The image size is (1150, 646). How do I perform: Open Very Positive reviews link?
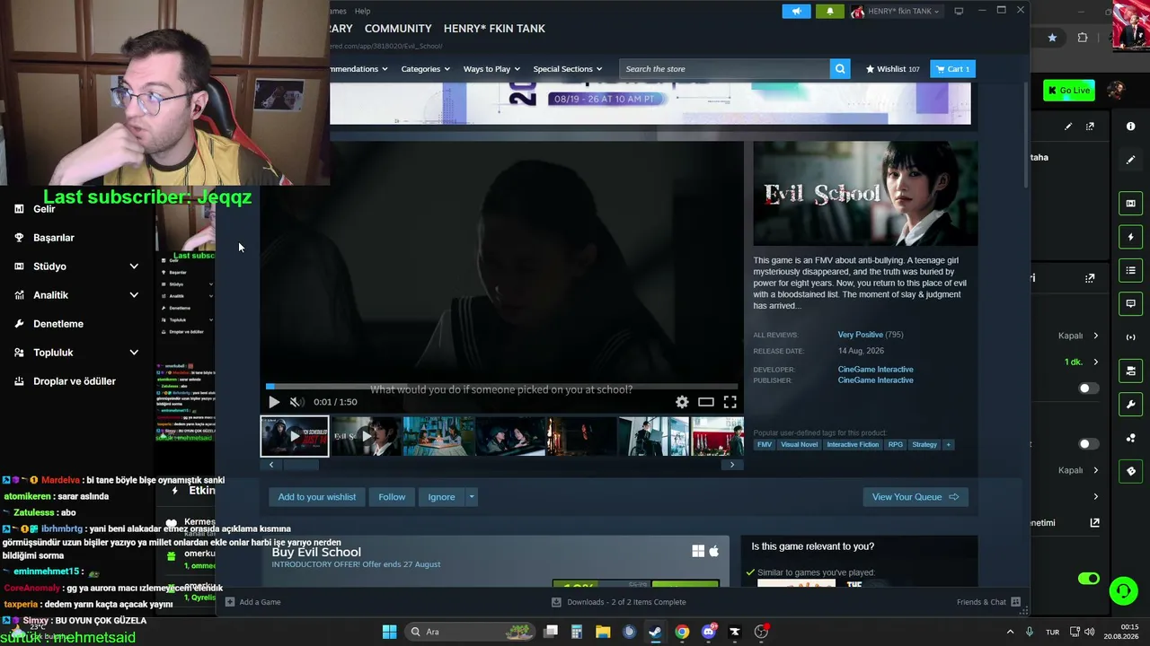click(861, 335)
